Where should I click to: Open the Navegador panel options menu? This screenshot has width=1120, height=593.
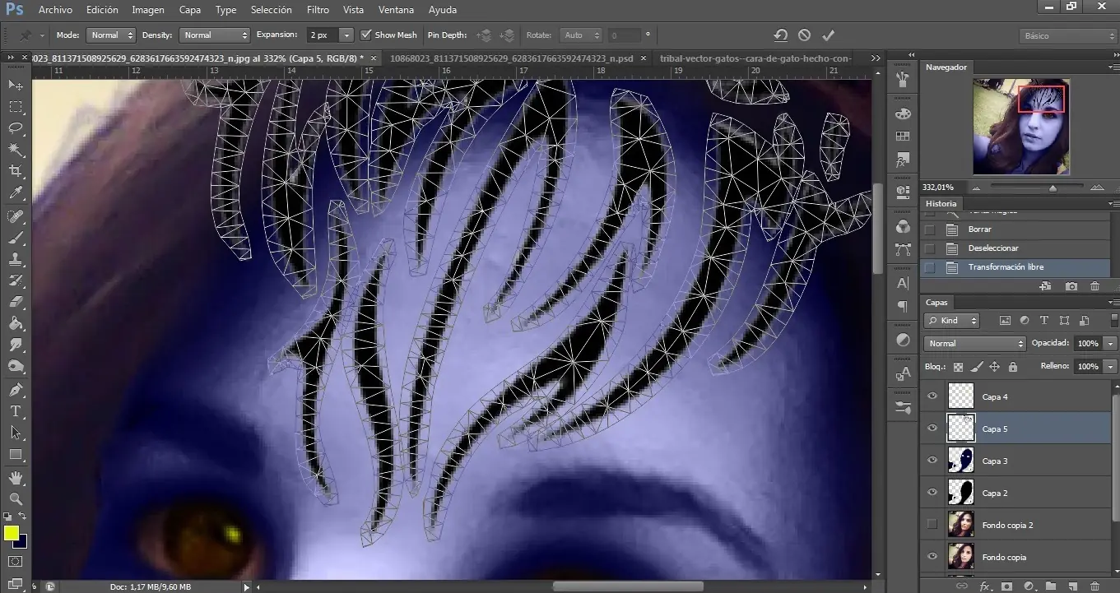pyautogui.click(x=1113, y=67)
